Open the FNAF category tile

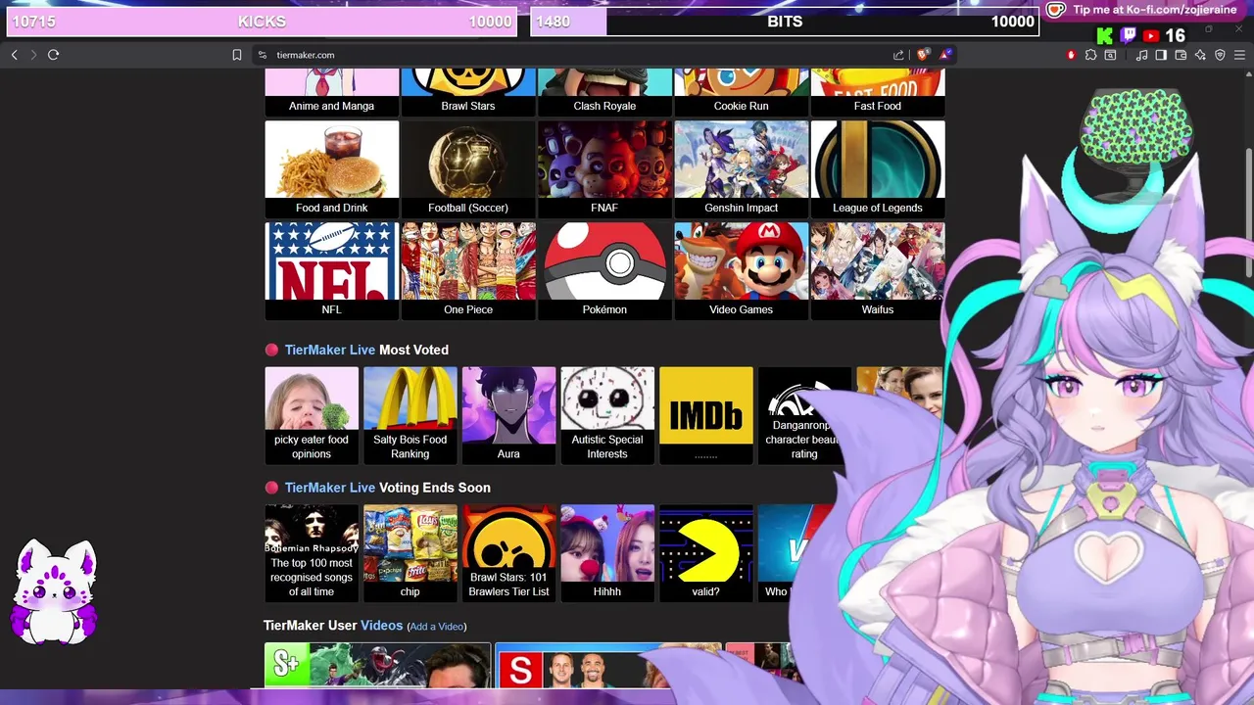tap(604, 169)
